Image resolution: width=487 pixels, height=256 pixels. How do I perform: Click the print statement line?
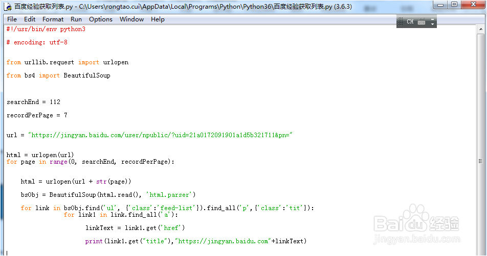(x=195, y=241)
